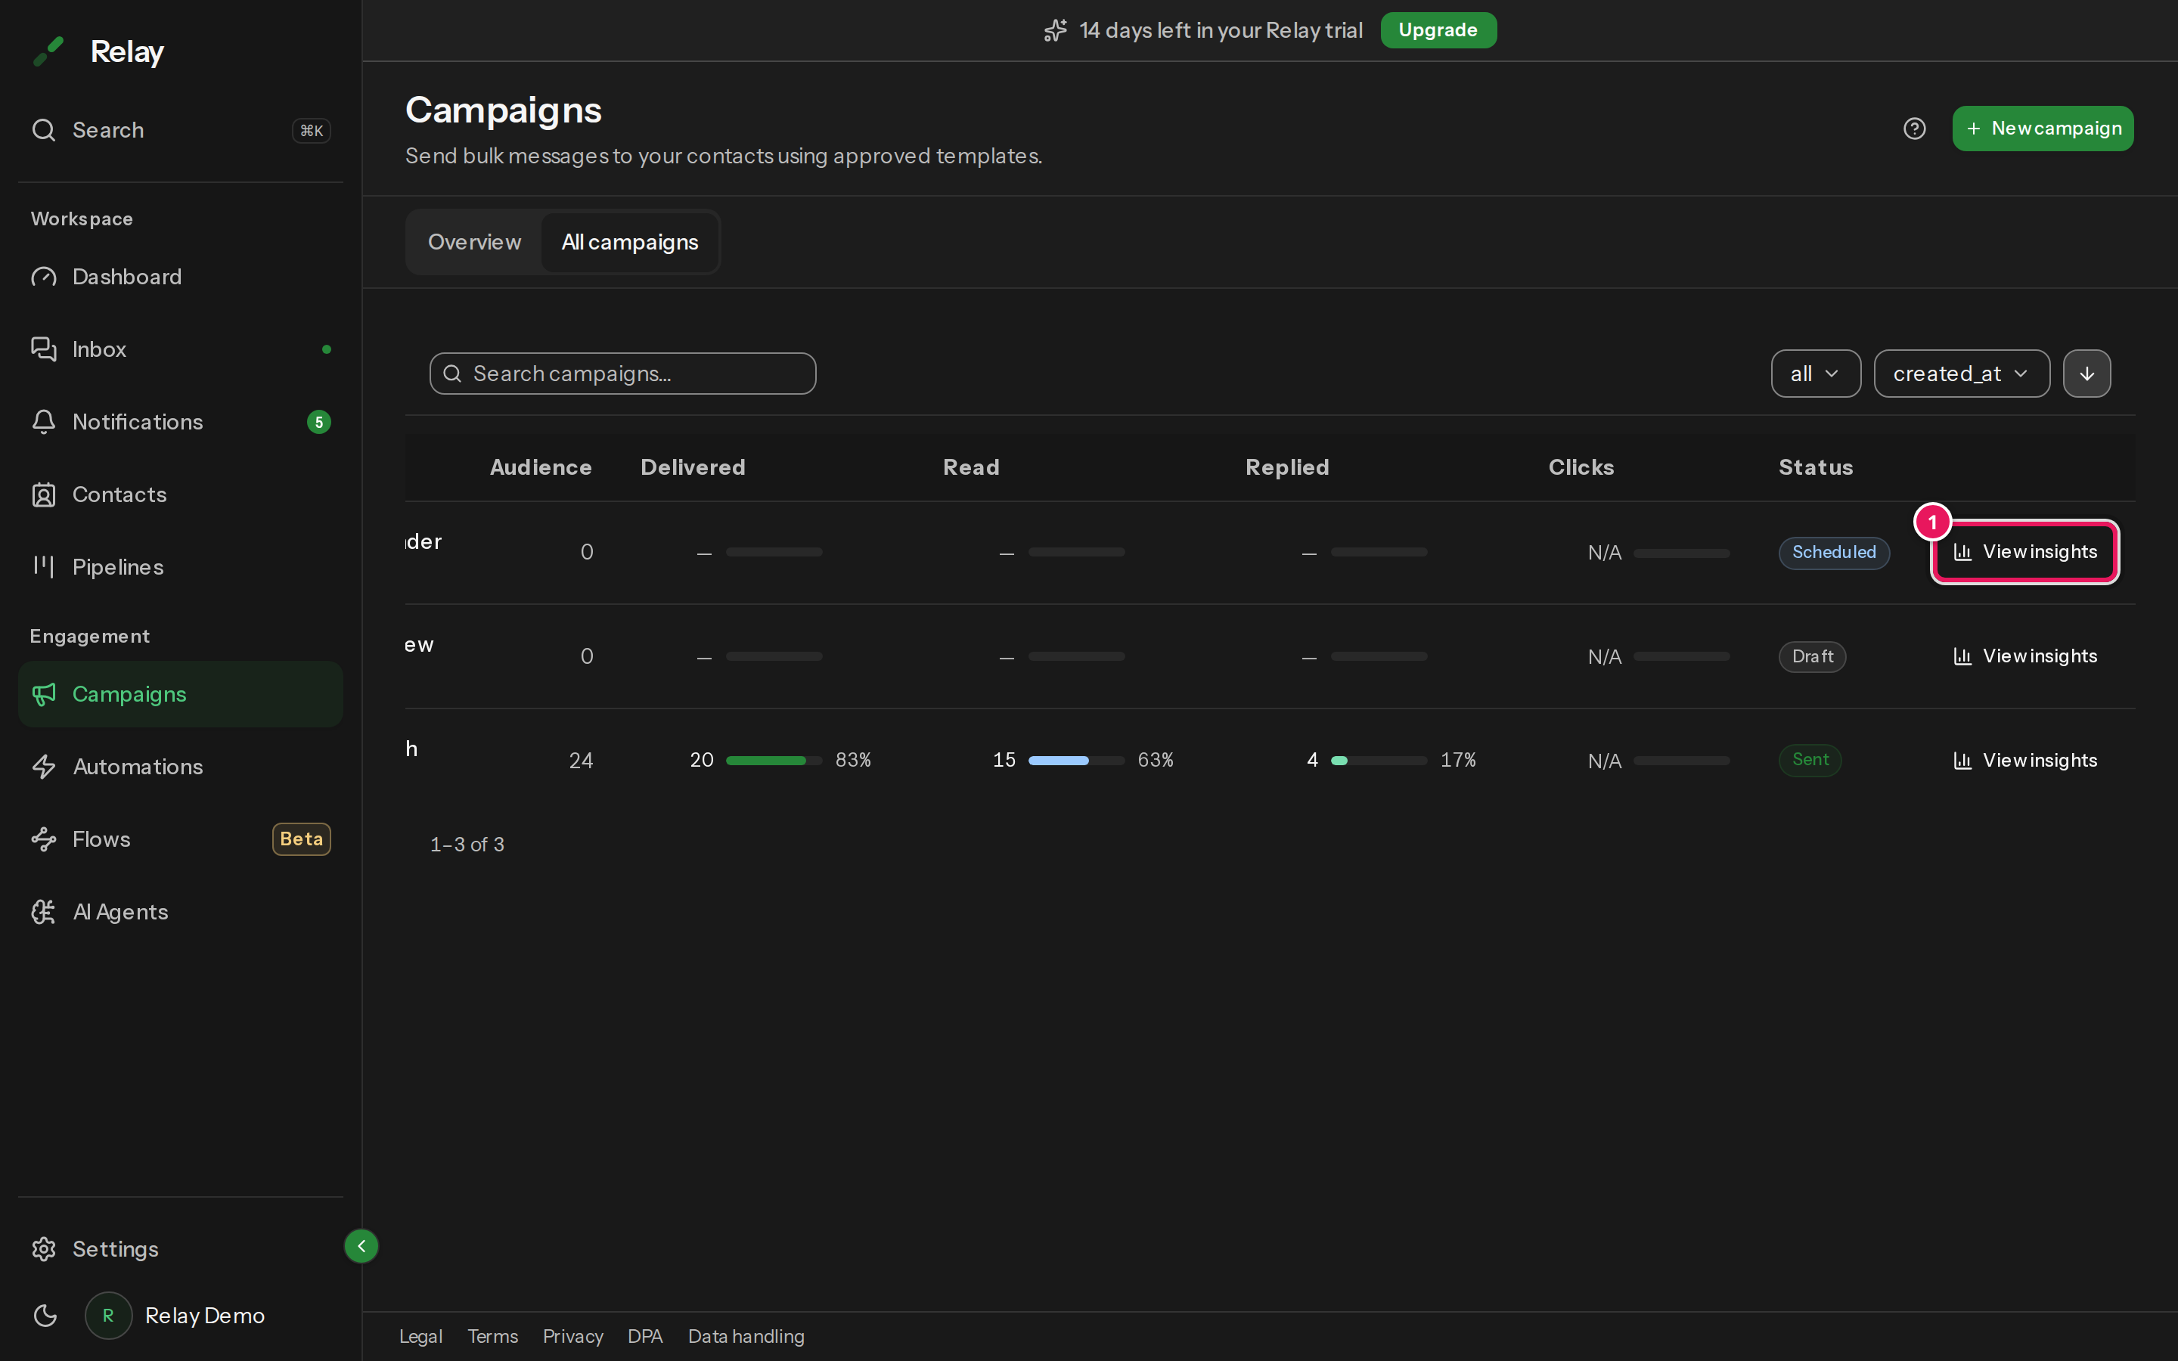Open Pipelines page
Screen dimensions: 2178x1361
(180, 567)
